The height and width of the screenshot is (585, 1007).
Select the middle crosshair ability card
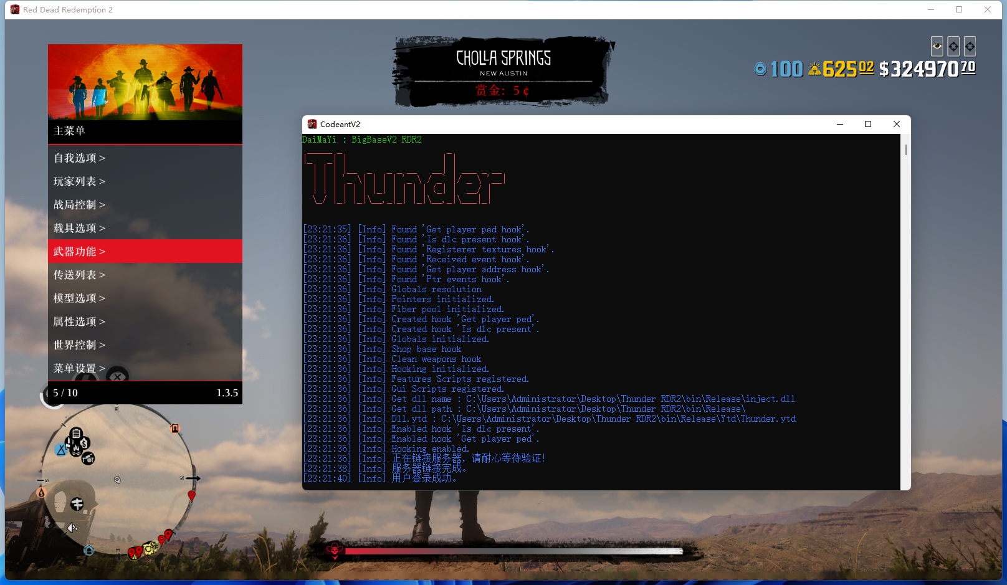(953, 46)
